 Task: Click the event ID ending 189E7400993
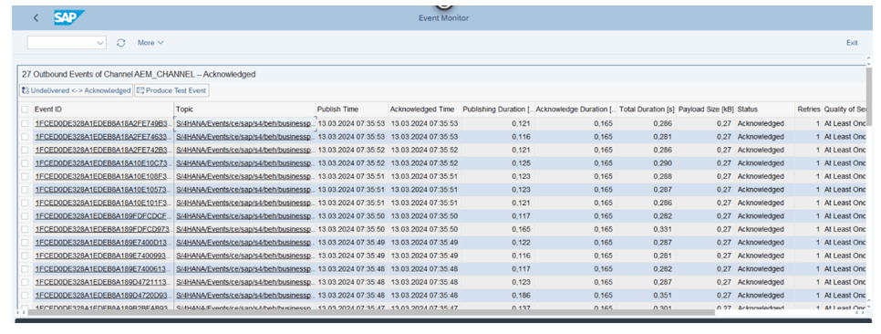coord(103,256)
